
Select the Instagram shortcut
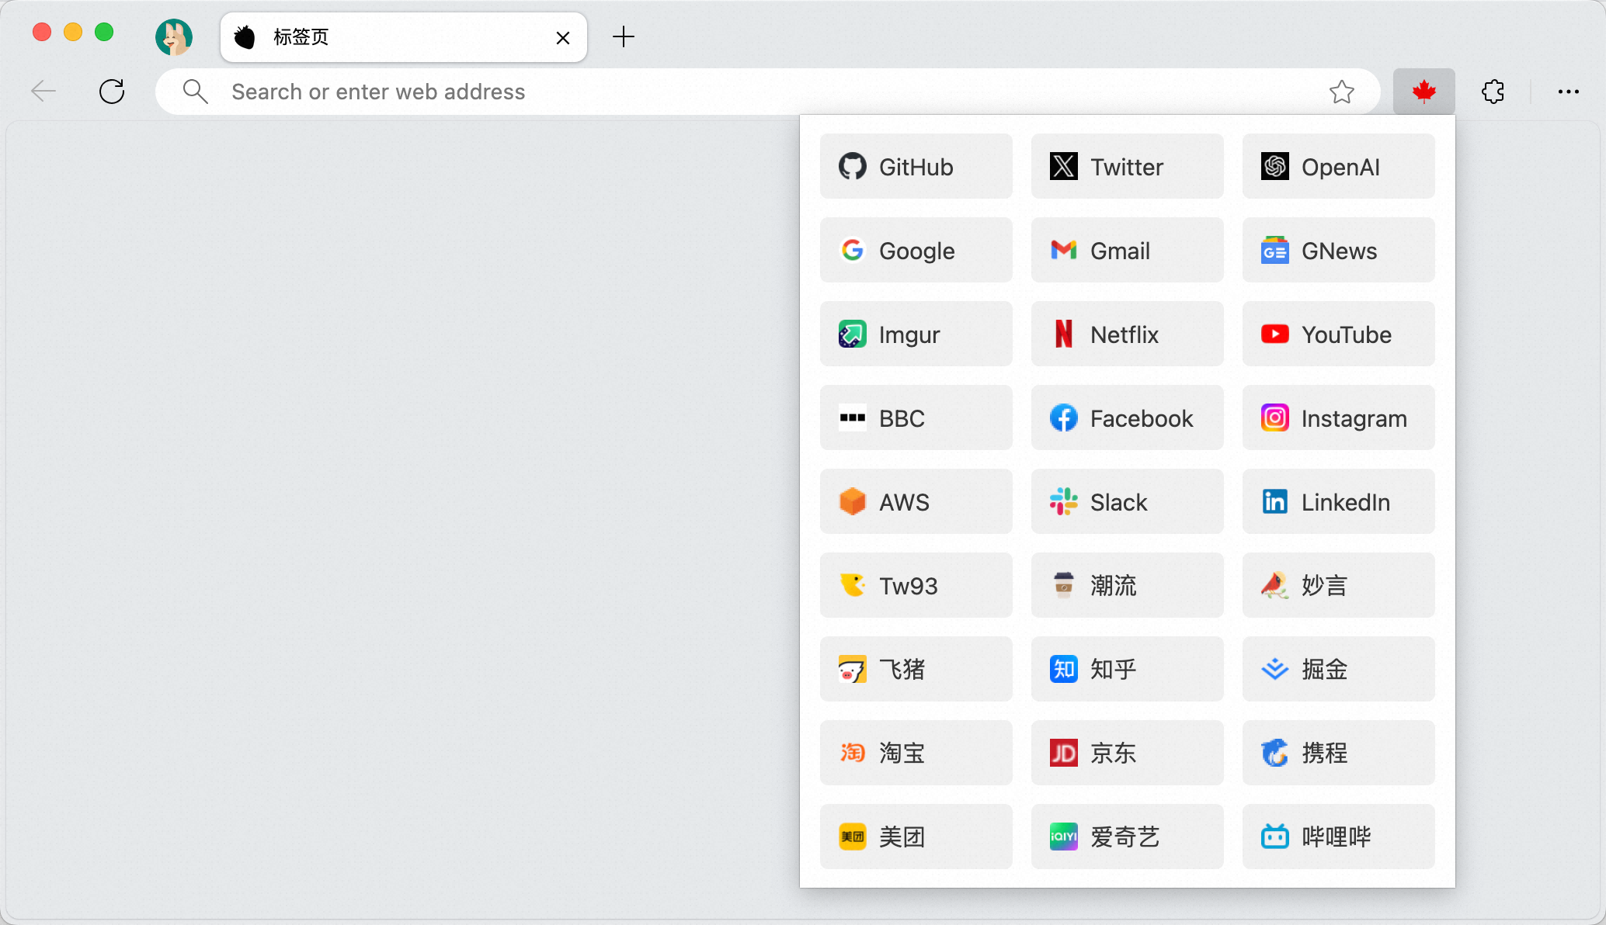pos(1338,418)
